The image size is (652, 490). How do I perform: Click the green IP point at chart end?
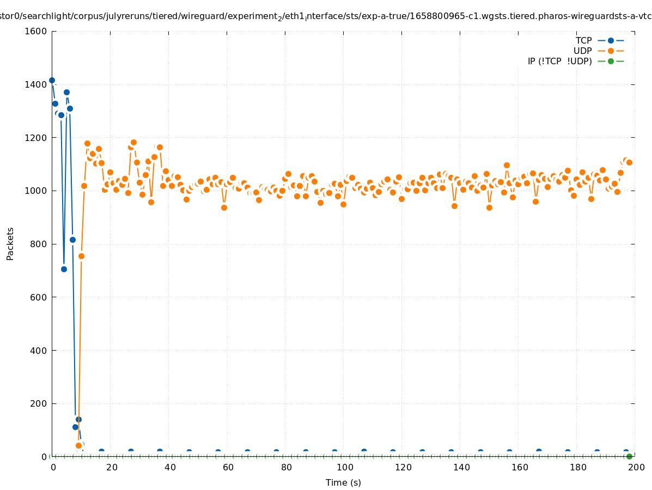[629, 456]
